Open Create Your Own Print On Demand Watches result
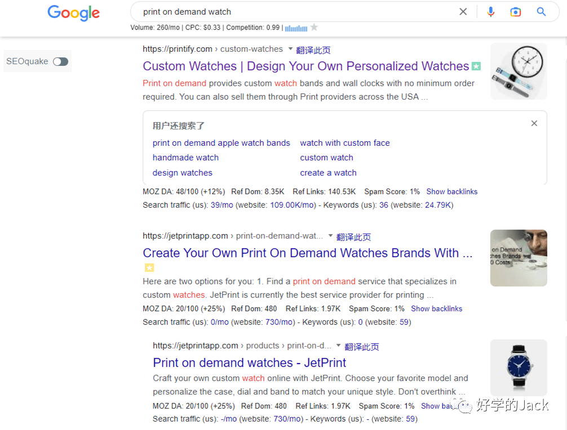This screenshot has width=567, height=430. (x=308, y=253)
